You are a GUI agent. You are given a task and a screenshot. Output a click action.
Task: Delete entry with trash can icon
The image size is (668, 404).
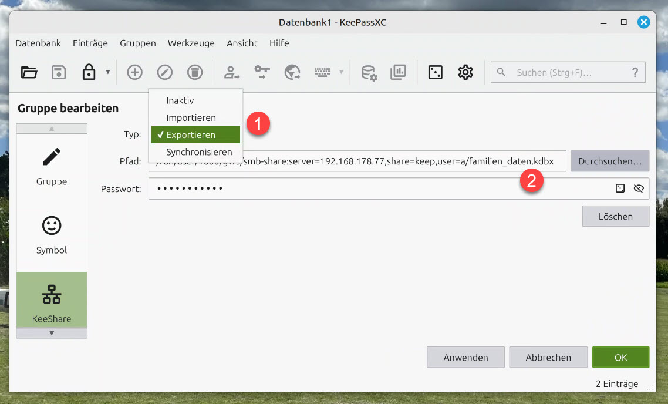tap(195, 72)
